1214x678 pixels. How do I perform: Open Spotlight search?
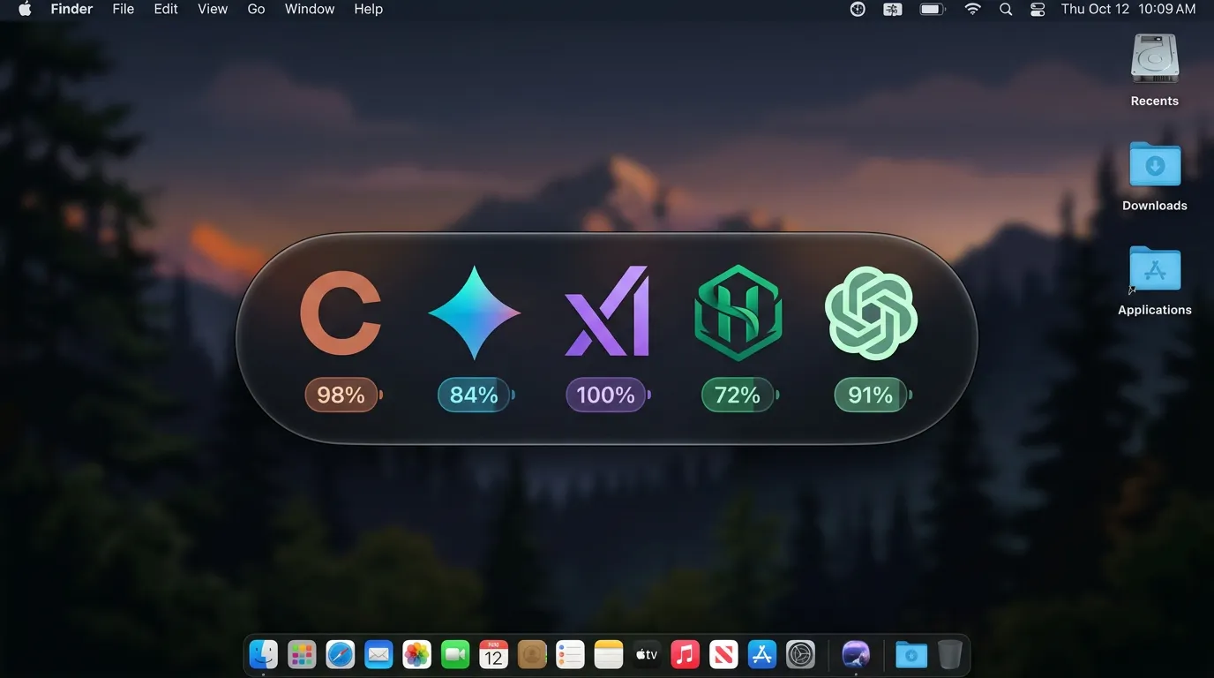pos(1006,9)
